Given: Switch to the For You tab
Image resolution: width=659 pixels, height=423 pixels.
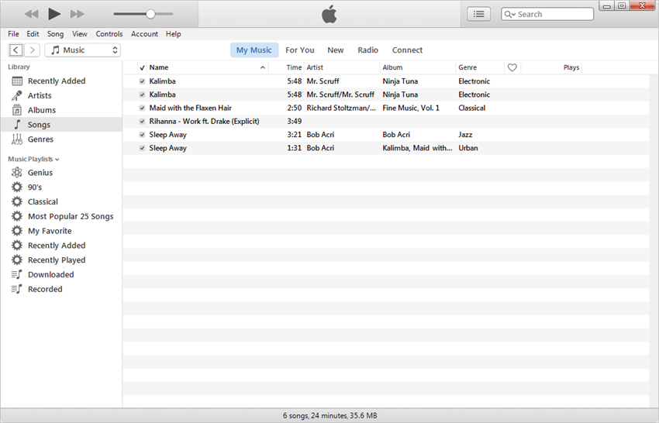Looking at the screenshot, I should (299, 50).
